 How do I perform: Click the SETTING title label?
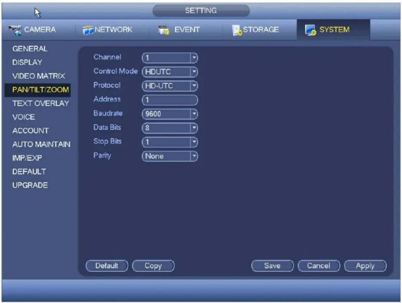coord(201,11)
